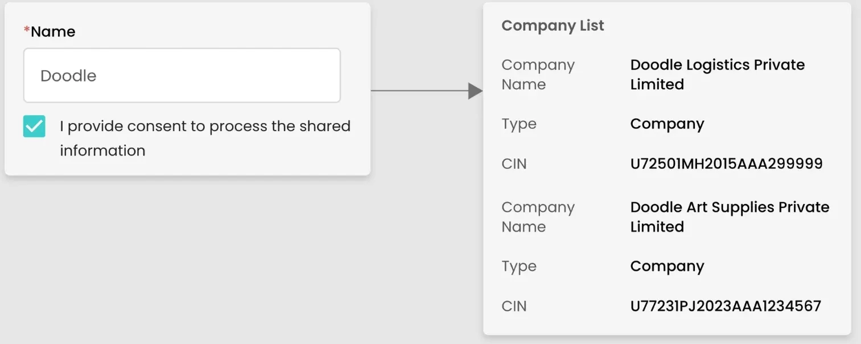The image size is (861, 344).
Task: Click the first CIN label
Action: coord(514,164)
